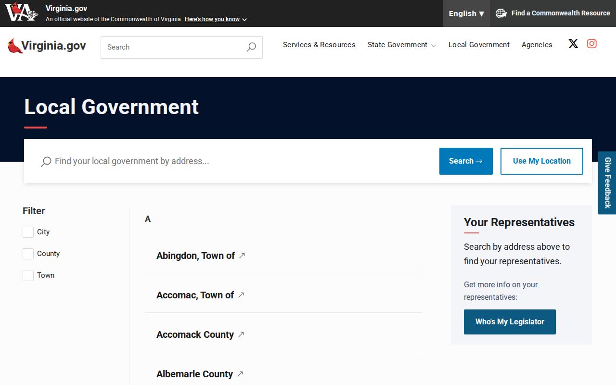Go to Local Government nav item
The width and height of the screenshot is (616, 385).
479,45
